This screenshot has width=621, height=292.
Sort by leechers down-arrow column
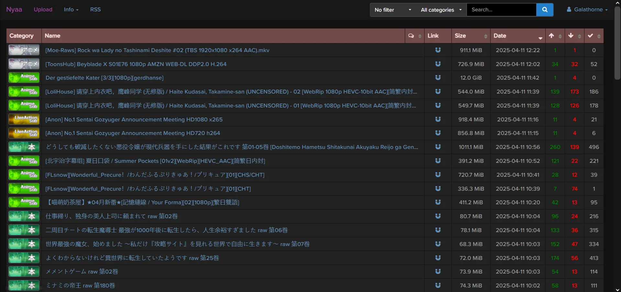tap(574, 36)
